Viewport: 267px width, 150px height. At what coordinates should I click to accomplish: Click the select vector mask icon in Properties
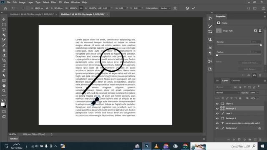[x=260, y=31]
